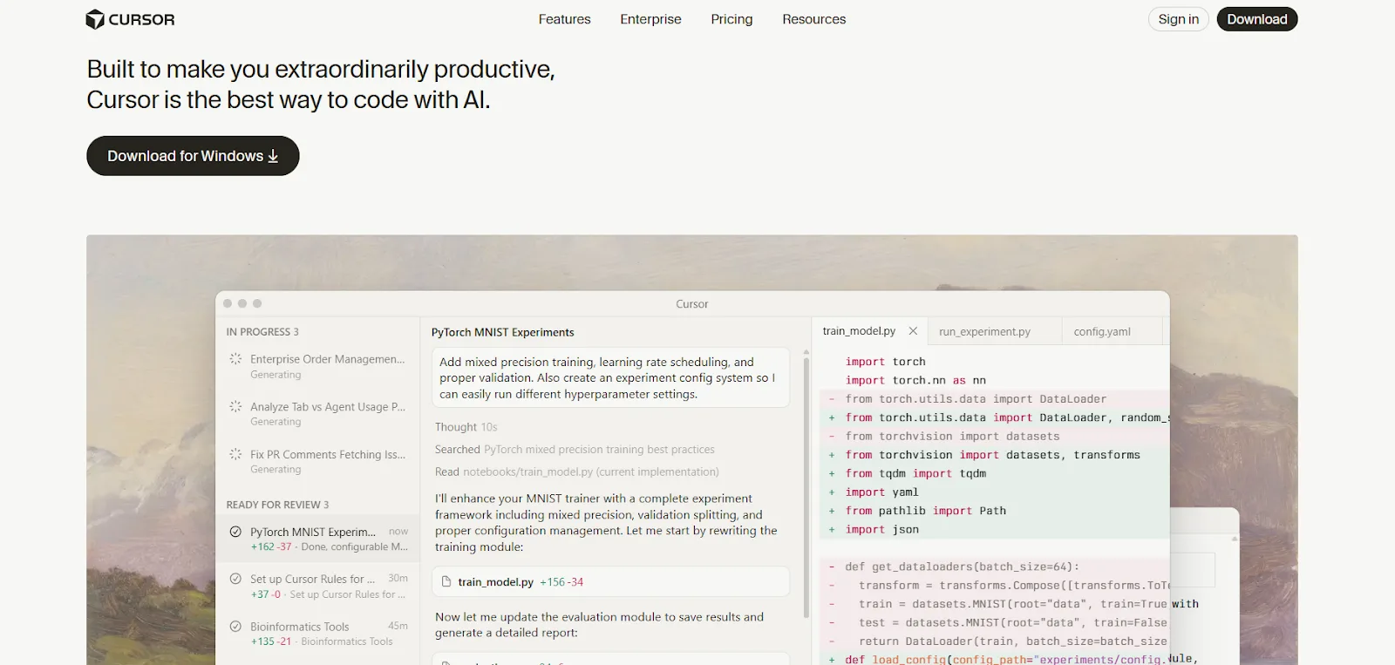Click the Cursor logo in header

pyautogui.click(x=131, y=19)
